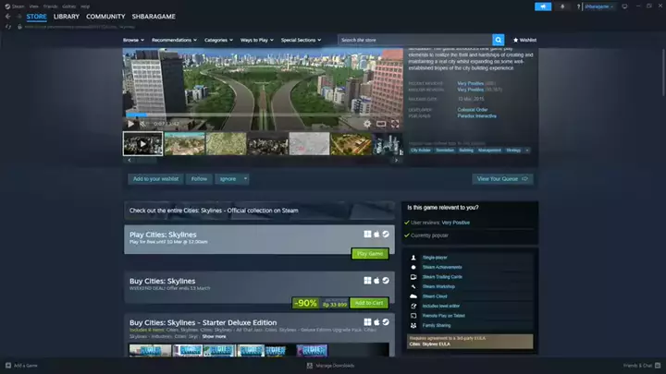Mute the trailer video sound
This screenshot has width=666, height=374.
[x=144, y=123]
